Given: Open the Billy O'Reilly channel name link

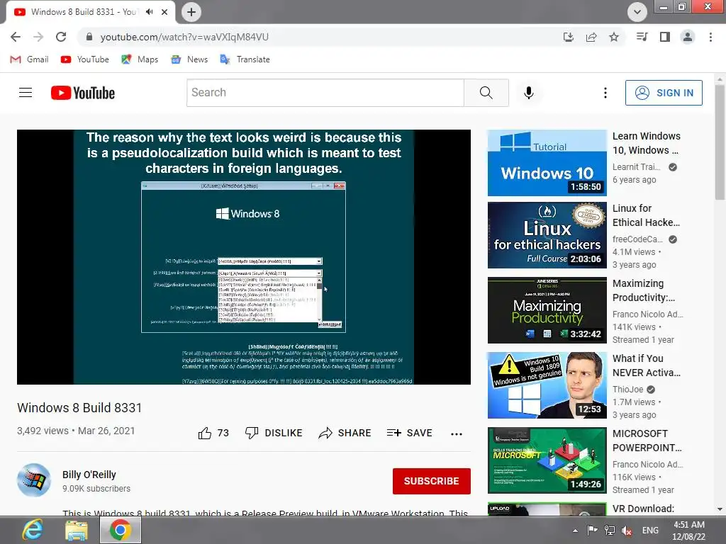Looking at the screenshot, I should (89, 475).
